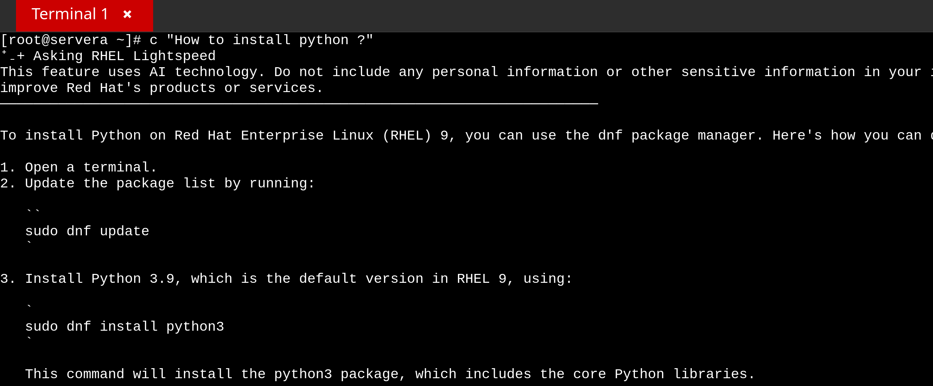
Task: Click the closing backtick below dnf install python3
Action: [x=29, y=338]
